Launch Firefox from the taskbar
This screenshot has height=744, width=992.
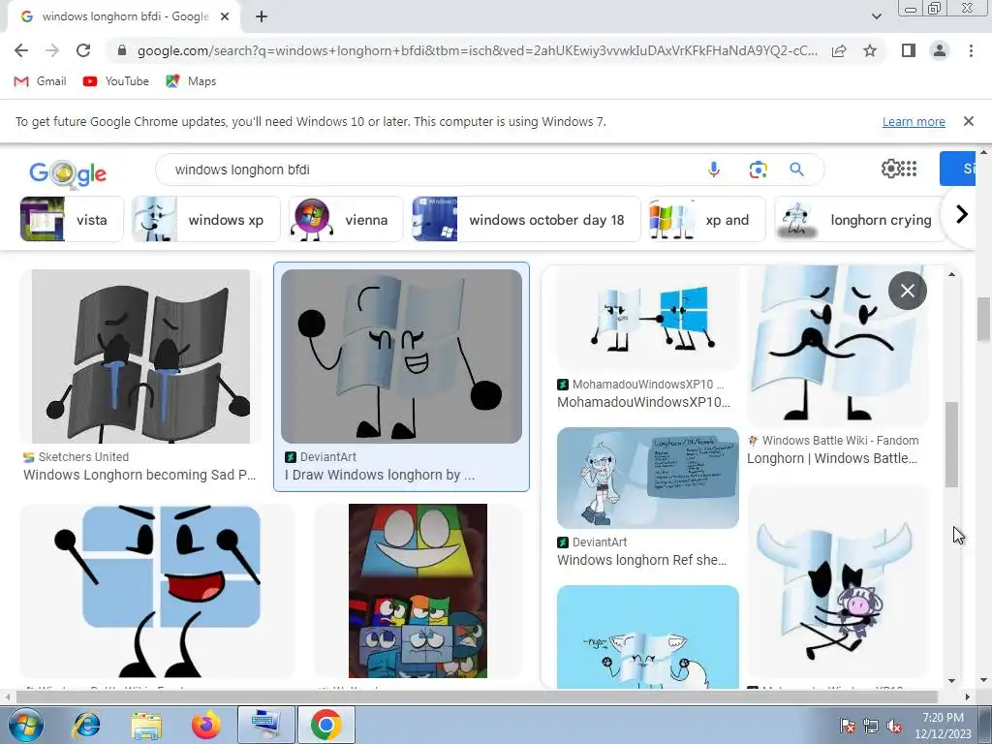(x=206, y=725)
